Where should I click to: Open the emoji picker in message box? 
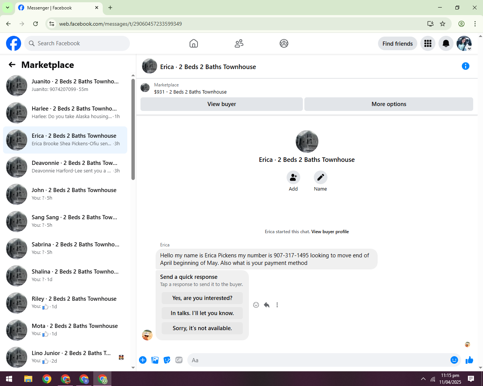point(454,360)
